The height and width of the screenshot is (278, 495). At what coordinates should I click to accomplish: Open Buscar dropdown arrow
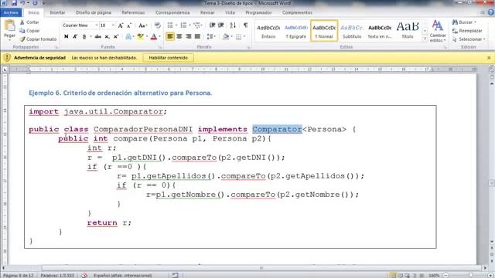pyautogui.click(x=475, y=22)
